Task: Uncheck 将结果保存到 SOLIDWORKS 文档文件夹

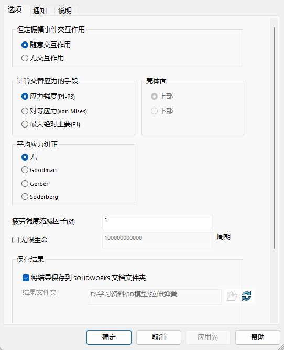Action: [x=26, y=278]
